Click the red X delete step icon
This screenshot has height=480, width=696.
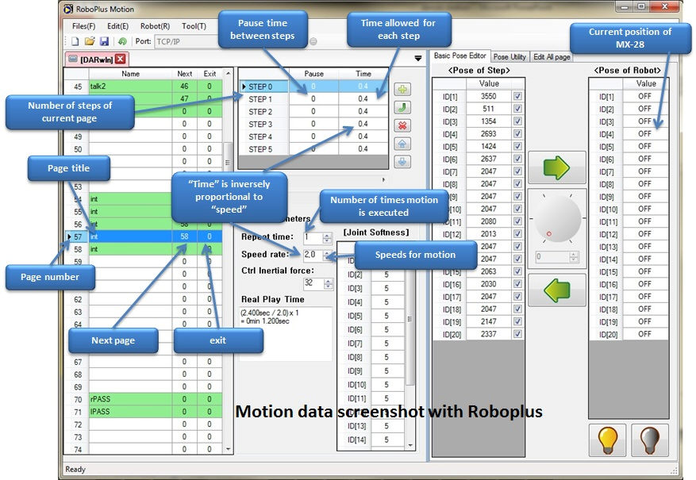tap(402, 125)
